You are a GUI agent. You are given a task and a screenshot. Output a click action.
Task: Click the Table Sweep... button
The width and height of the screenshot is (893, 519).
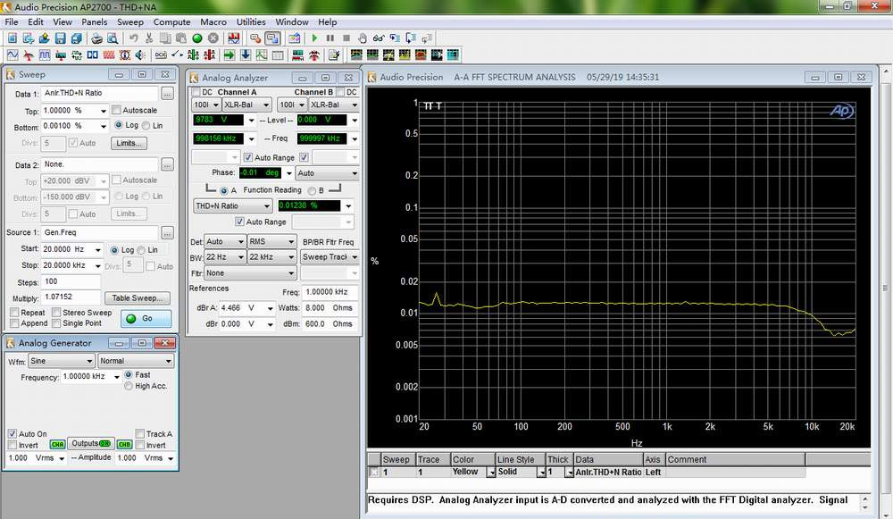click(x=137, y=297)
